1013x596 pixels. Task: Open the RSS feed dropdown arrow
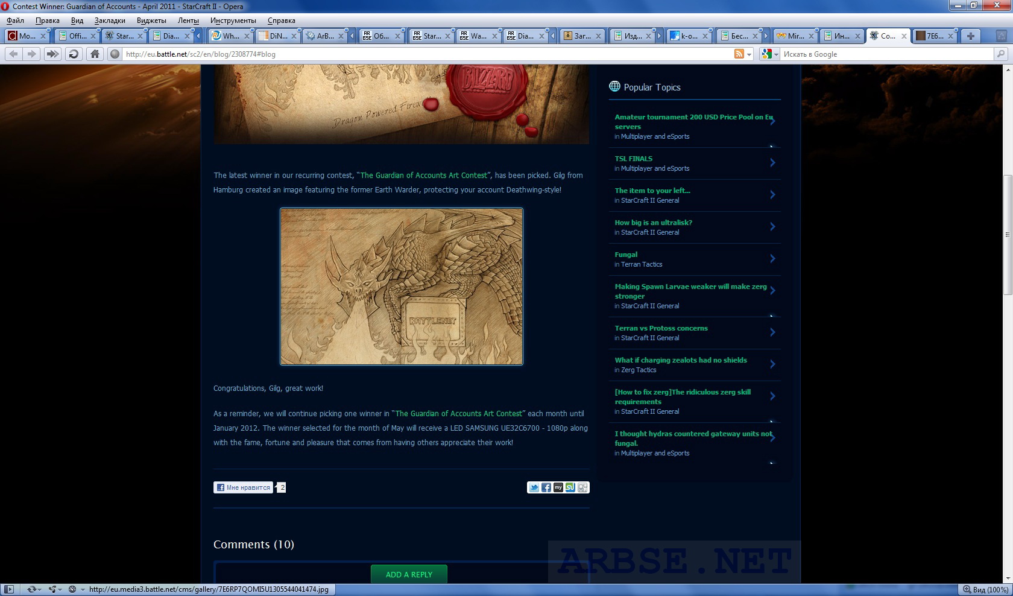[749, 54]
